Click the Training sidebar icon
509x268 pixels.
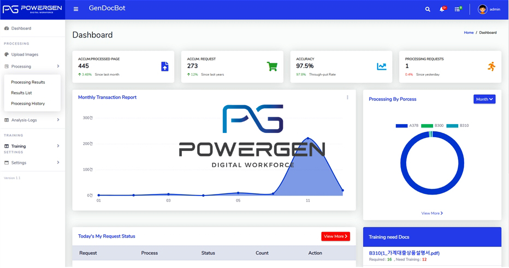click(7, 147)
